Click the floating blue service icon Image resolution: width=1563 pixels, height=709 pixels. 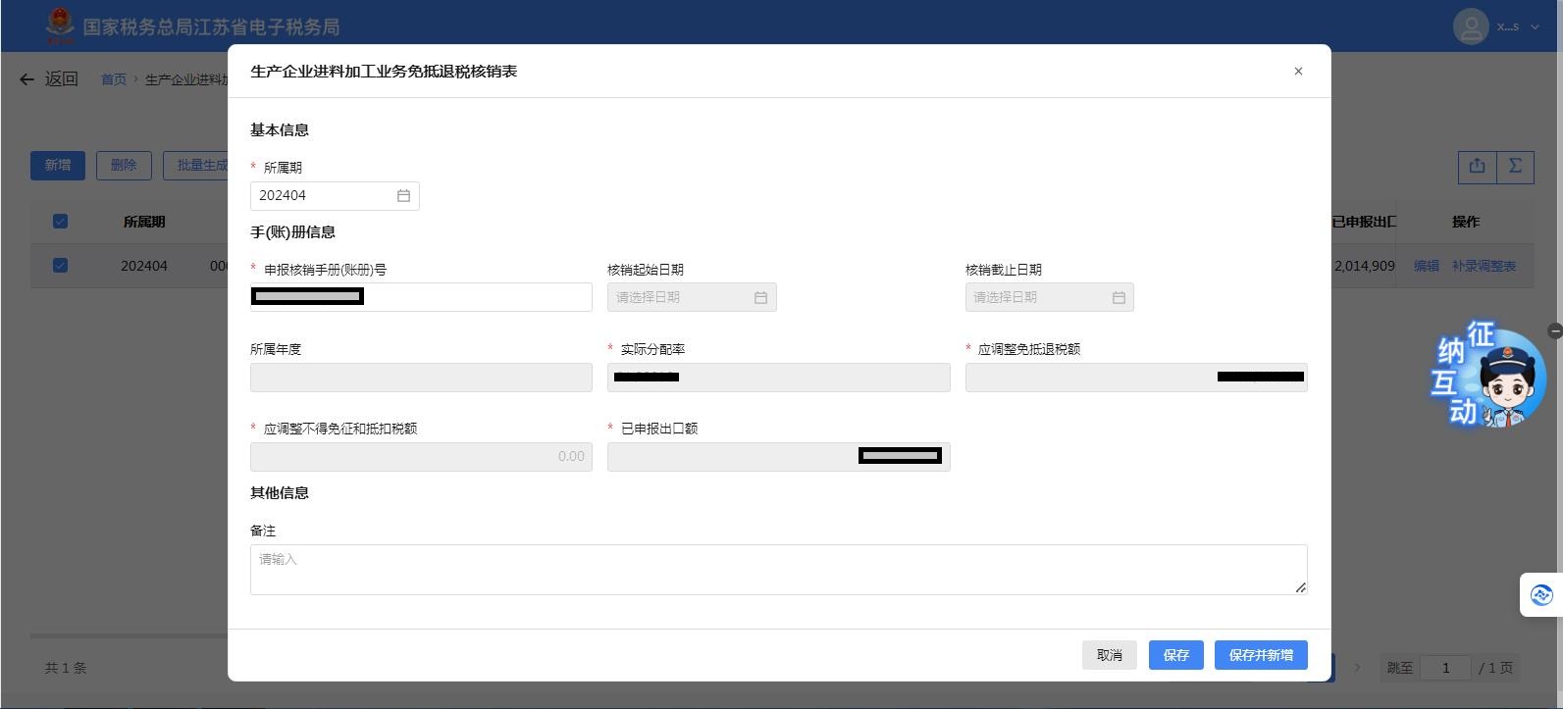pos(1540,594)
